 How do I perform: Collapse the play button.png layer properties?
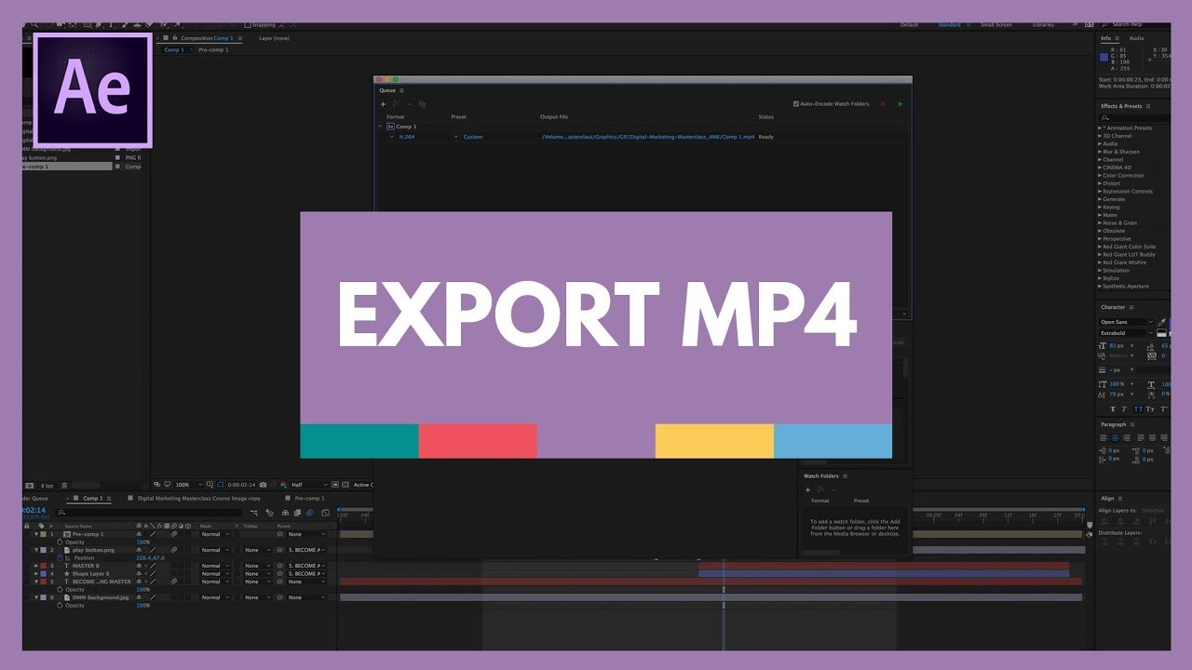pos(36,550)
